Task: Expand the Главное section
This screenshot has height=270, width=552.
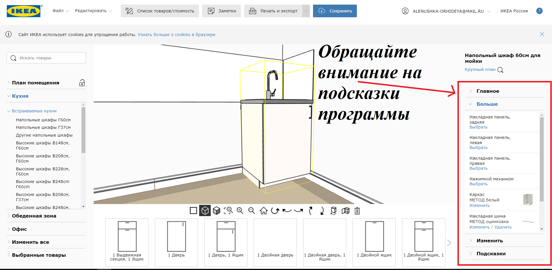Action: click(x=488, y=91)
